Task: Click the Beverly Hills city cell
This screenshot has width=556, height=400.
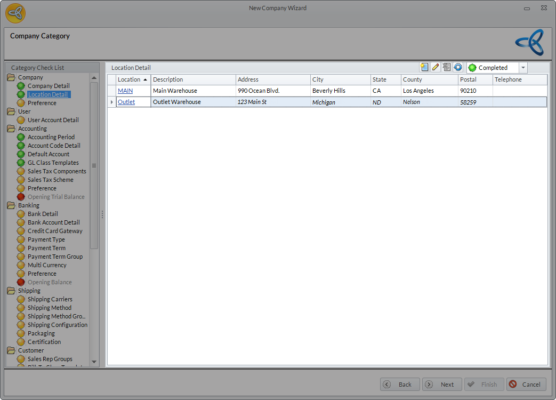Action: 341,91
